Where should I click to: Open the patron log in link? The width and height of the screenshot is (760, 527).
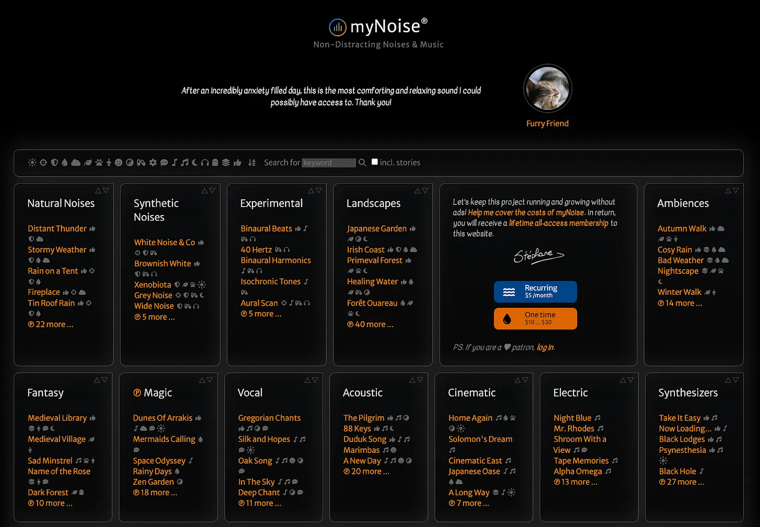[545, 348]
